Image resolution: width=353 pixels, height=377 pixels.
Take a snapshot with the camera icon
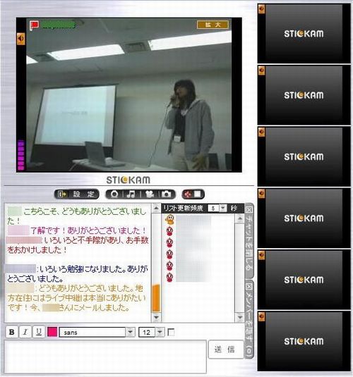[x=166, y=194]
